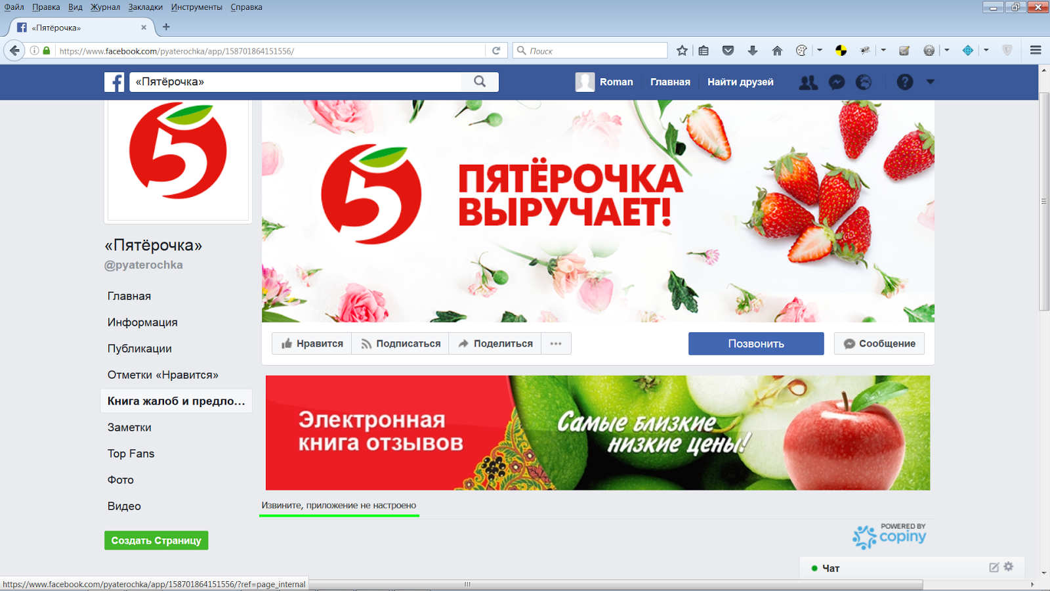
Task: Expand the gear extension dropdown arrow
Action: 947,51
